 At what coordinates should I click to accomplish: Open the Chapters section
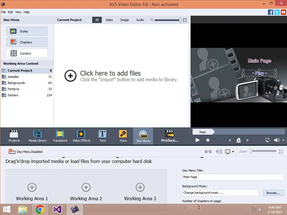27,42
